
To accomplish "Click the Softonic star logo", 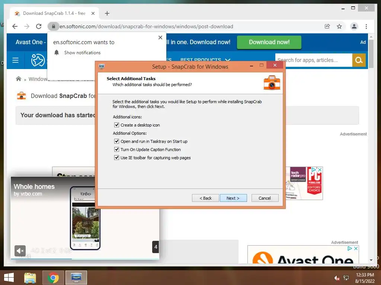I will pyautogui.click(x=38, y=60).
